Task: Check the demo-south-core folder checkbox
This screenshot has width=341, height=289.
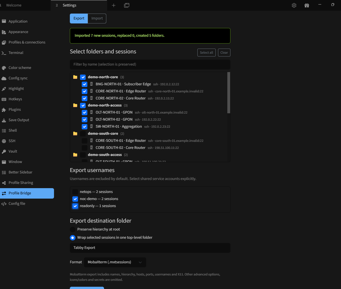Action: [83, 134]
